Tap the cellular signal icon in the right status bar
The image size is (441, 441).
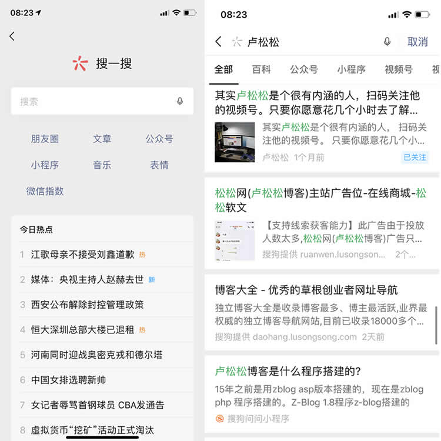[x=393, y=15]
